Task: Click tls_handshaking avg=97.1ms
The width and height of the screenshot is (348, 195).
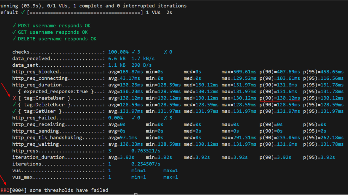Action: 122,138
